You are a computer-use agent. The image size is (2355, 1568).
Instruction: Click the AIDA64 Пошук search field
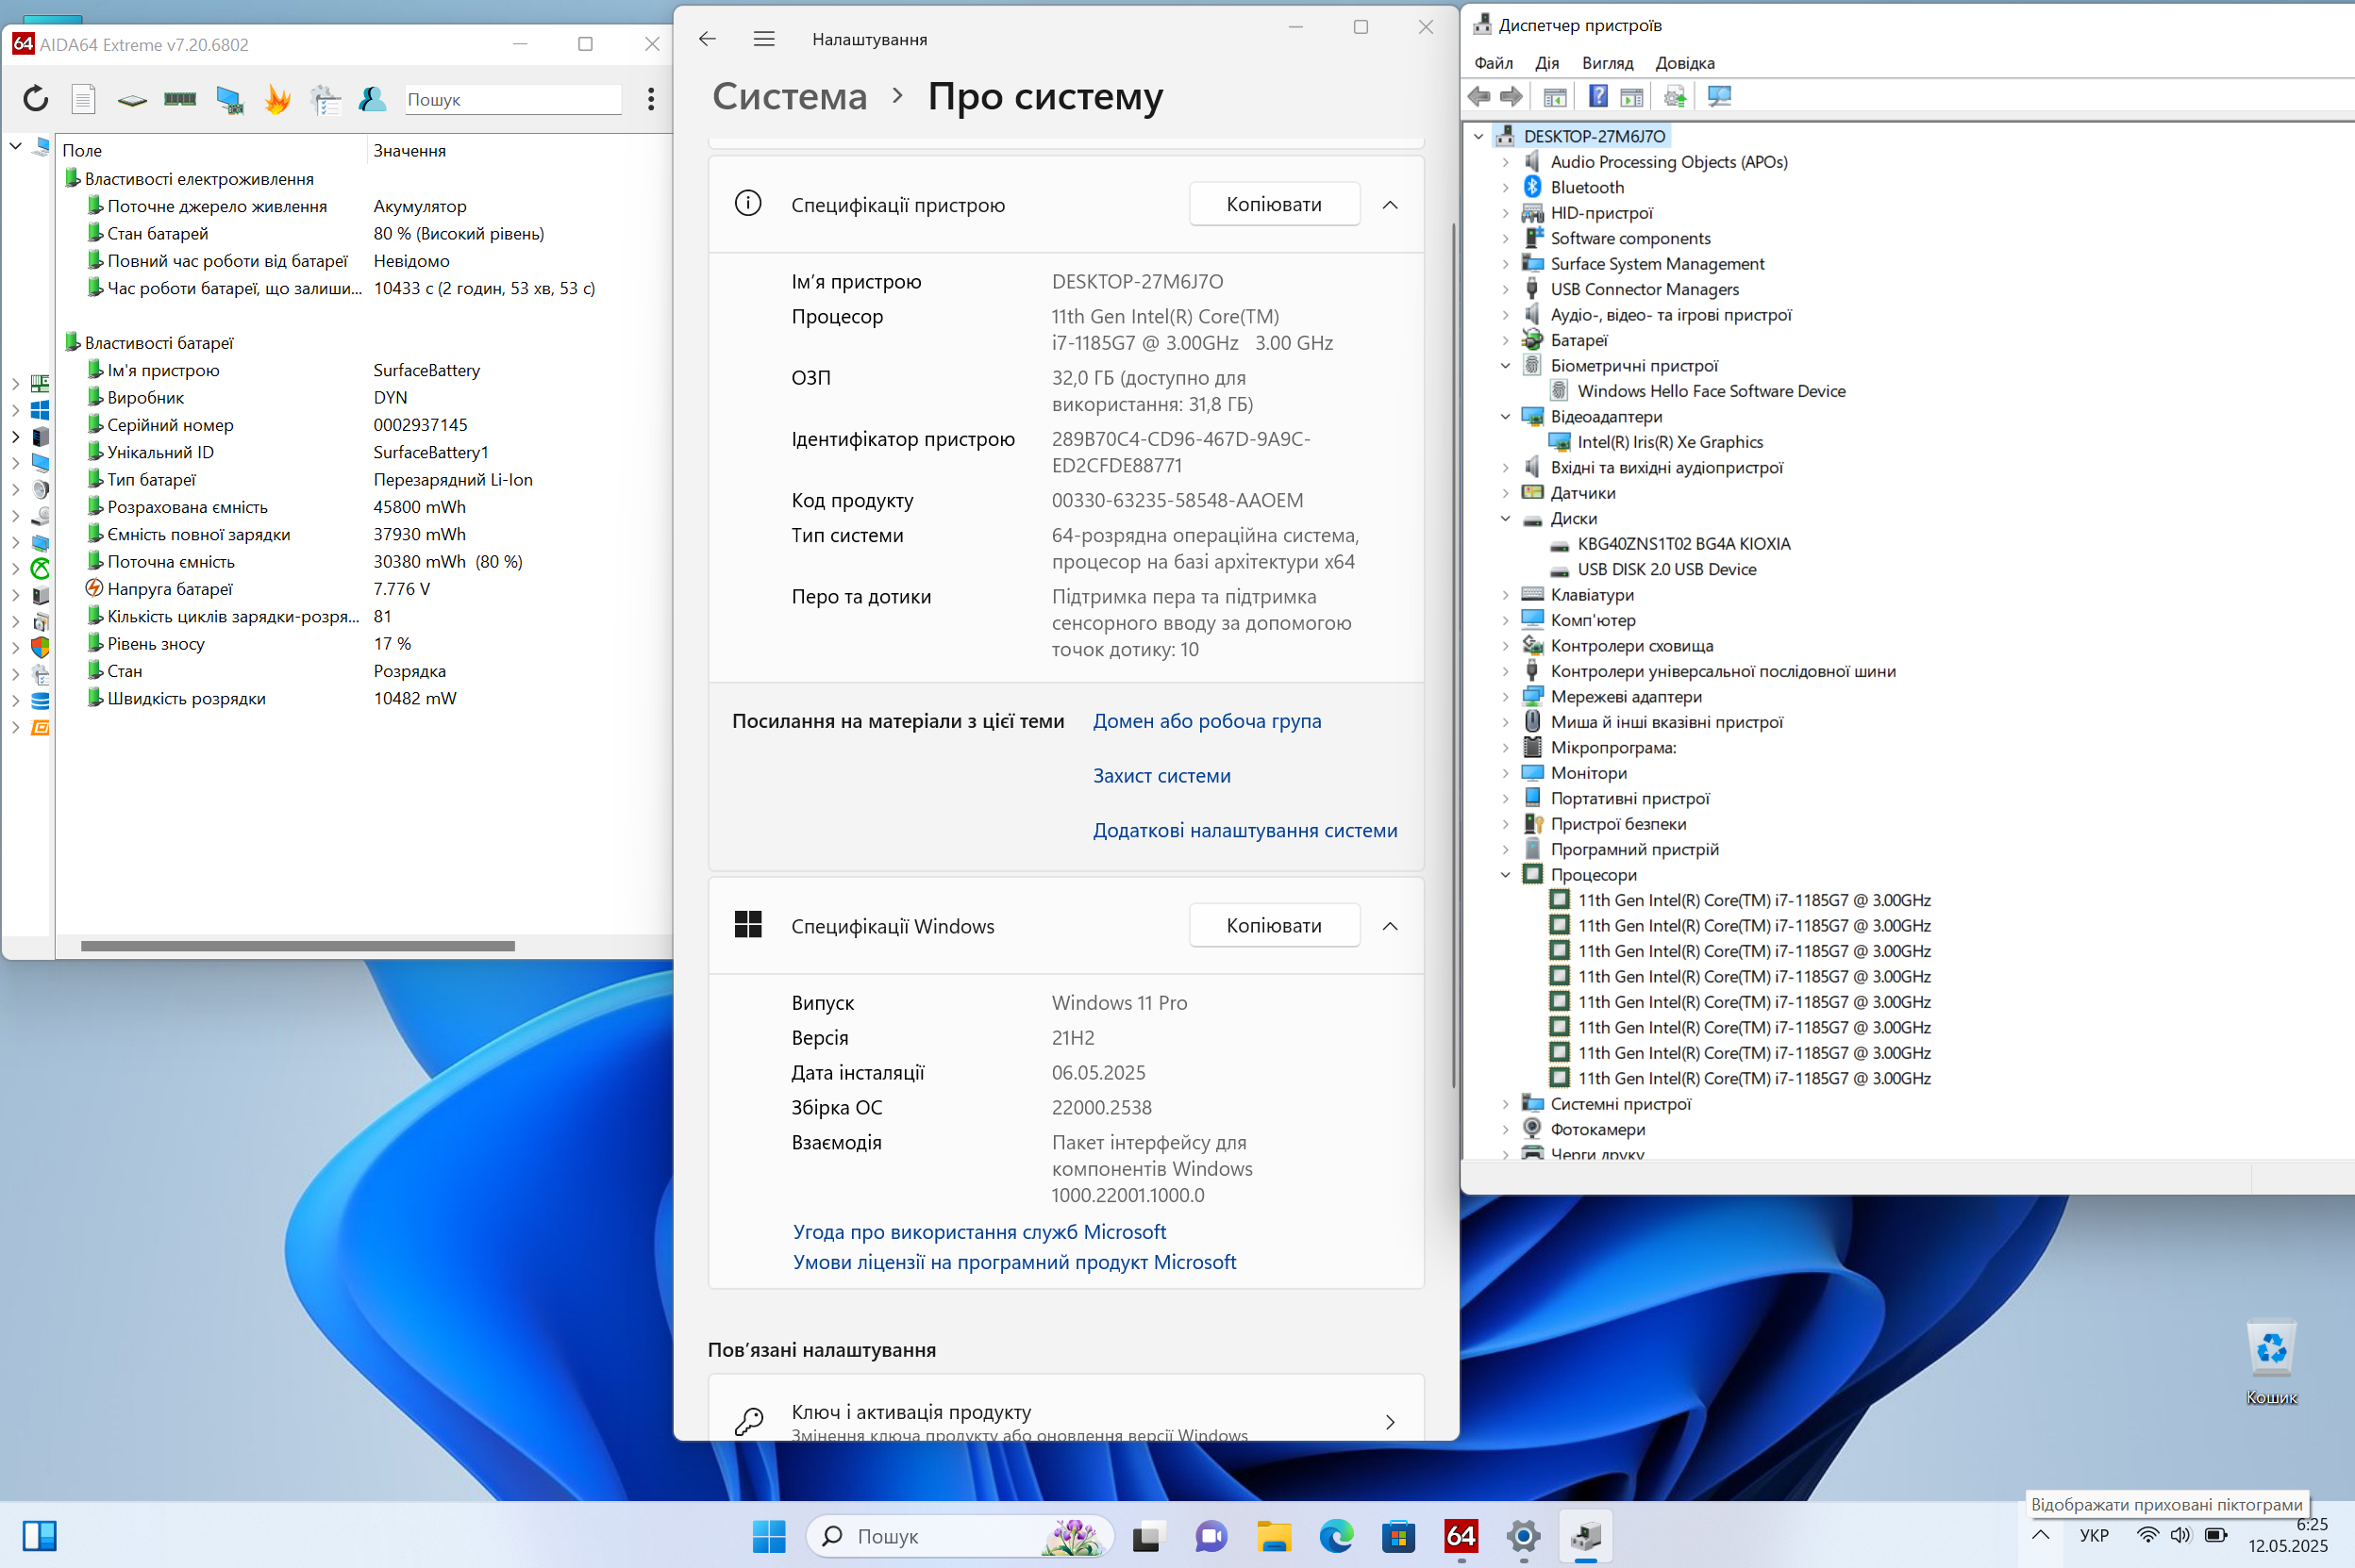[513, 99]
